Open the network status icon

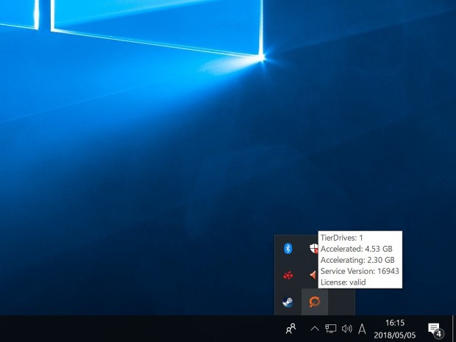331,329
